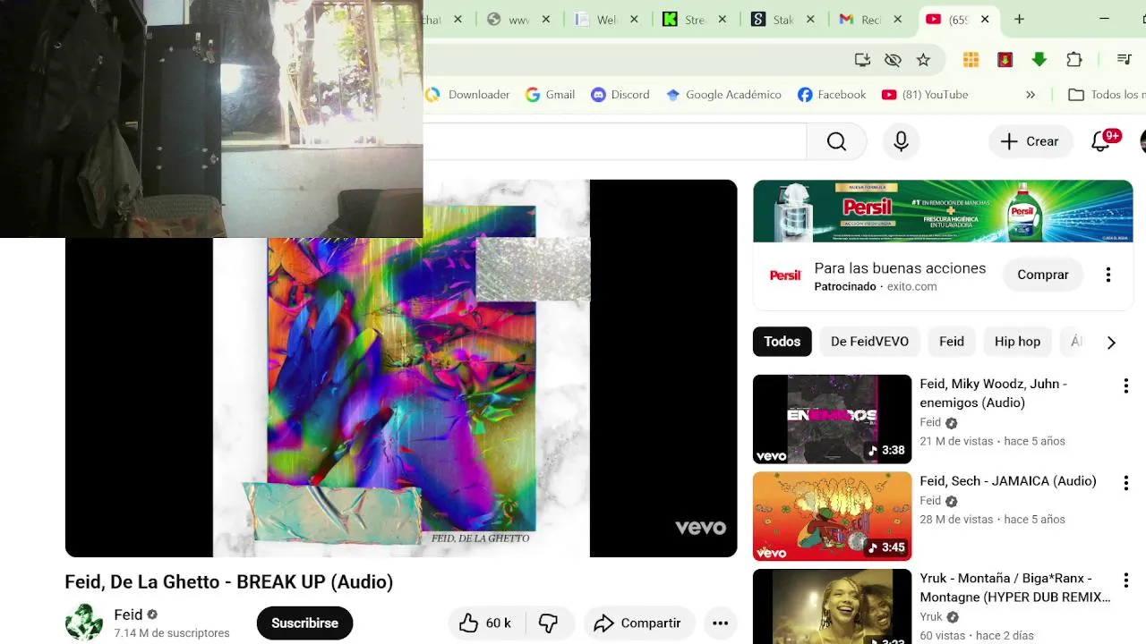Click the Suscribirse button
Image resolution: width=1146 pixels, height=644 pixels.
[x=304, y=623]
